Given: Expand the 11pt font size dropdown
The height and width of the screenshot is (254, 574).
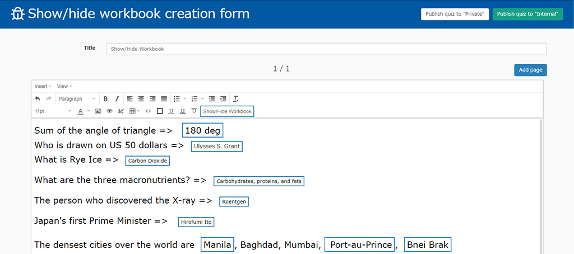Looking at the screenshot, I should (53, 111).
